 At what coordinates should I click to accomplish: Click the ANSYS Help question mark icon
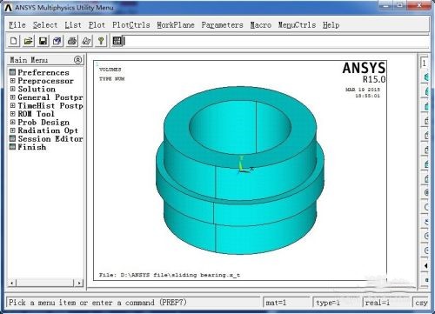pos(101,41)
